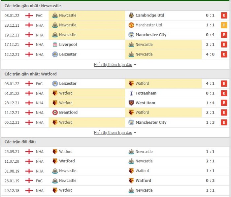The width and height of the screenshot is (231, 197).
Task: Click the Tottenham club crest icon
Action: point(131,93)
